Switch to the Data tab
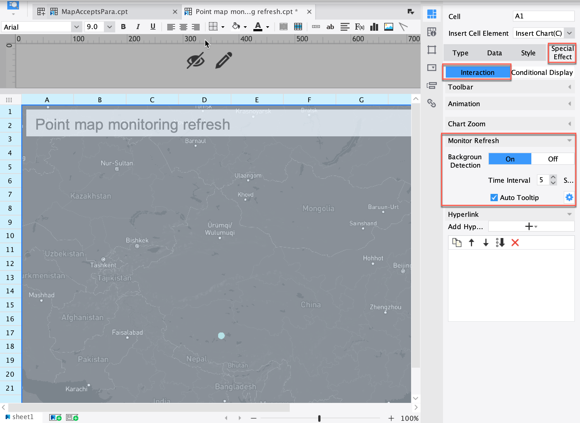Screen dimensions: 580x423 pyautogui.click(x=494, y=53)
